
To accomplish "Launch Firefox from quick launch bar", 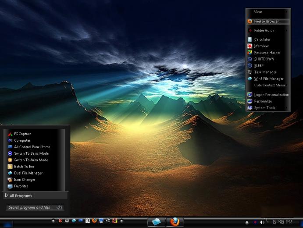I will coord(94,221).
